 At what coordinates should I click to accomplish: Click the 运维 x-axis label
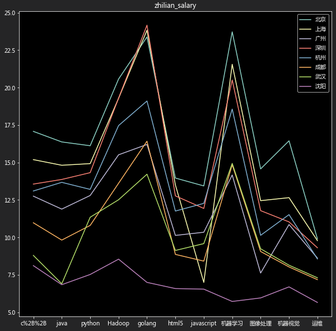tap(317, 323)
